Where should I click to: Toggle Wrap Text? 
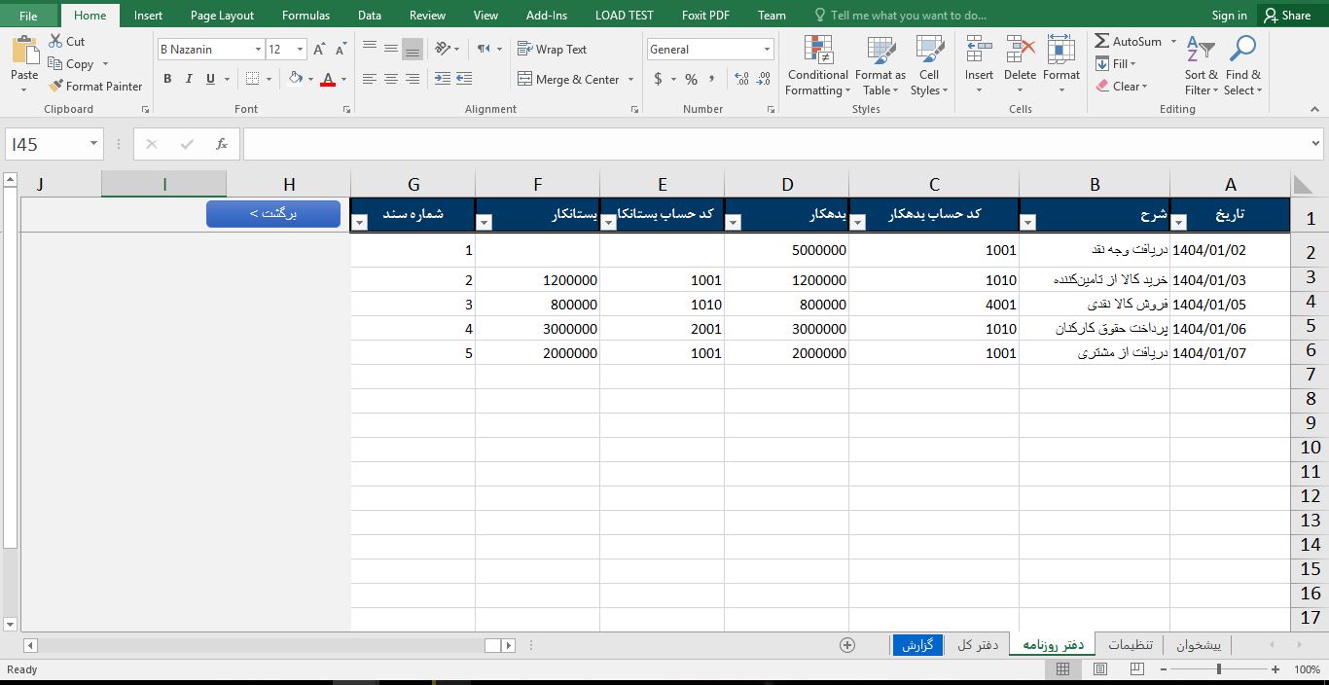pos(552,49)
